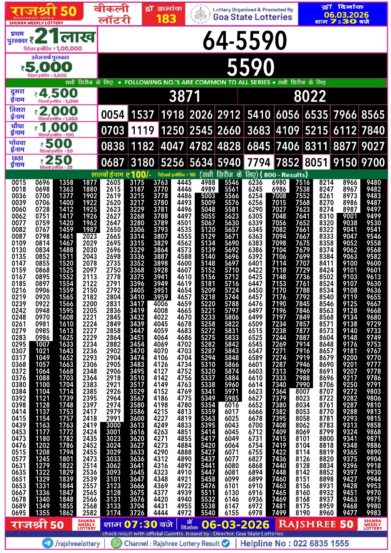Select second prize number 3871
Viewport: 391px width, 553px height.
point(184,96)
